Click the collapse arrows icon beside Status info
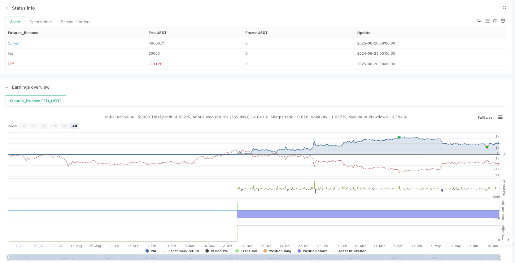Viewport: 515px width, 263px height. click(x=504, y=8)
